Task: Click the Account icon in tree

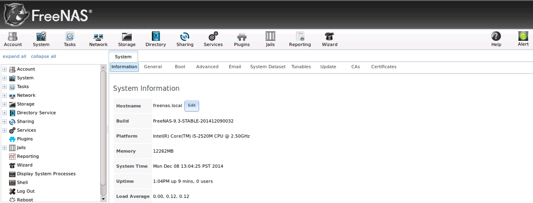Action: [12, 69]
